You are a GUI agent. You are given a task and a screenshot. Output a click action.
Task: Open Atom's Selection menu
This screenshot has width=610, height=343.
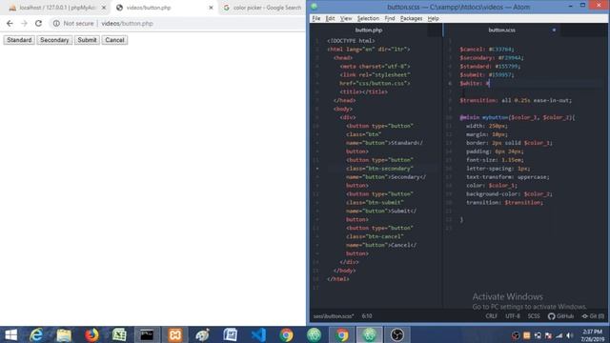[368, 18]
